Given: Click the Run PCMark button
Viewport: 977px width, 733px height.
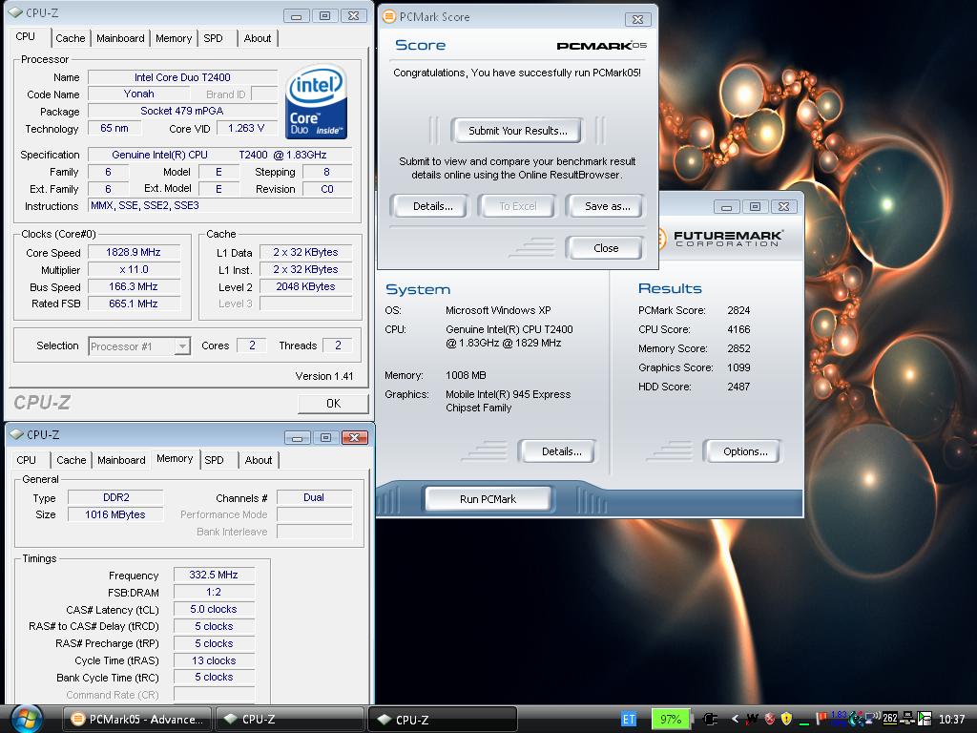Looking at the screenshot, I should [488, 498].
